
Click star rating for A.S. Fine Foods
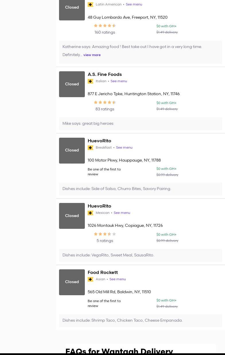(x=105, y=102)
